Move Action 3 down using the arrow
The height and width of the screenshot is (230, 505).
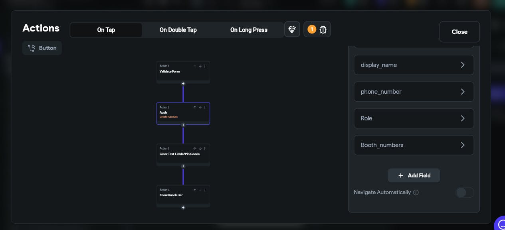[200, 149]
